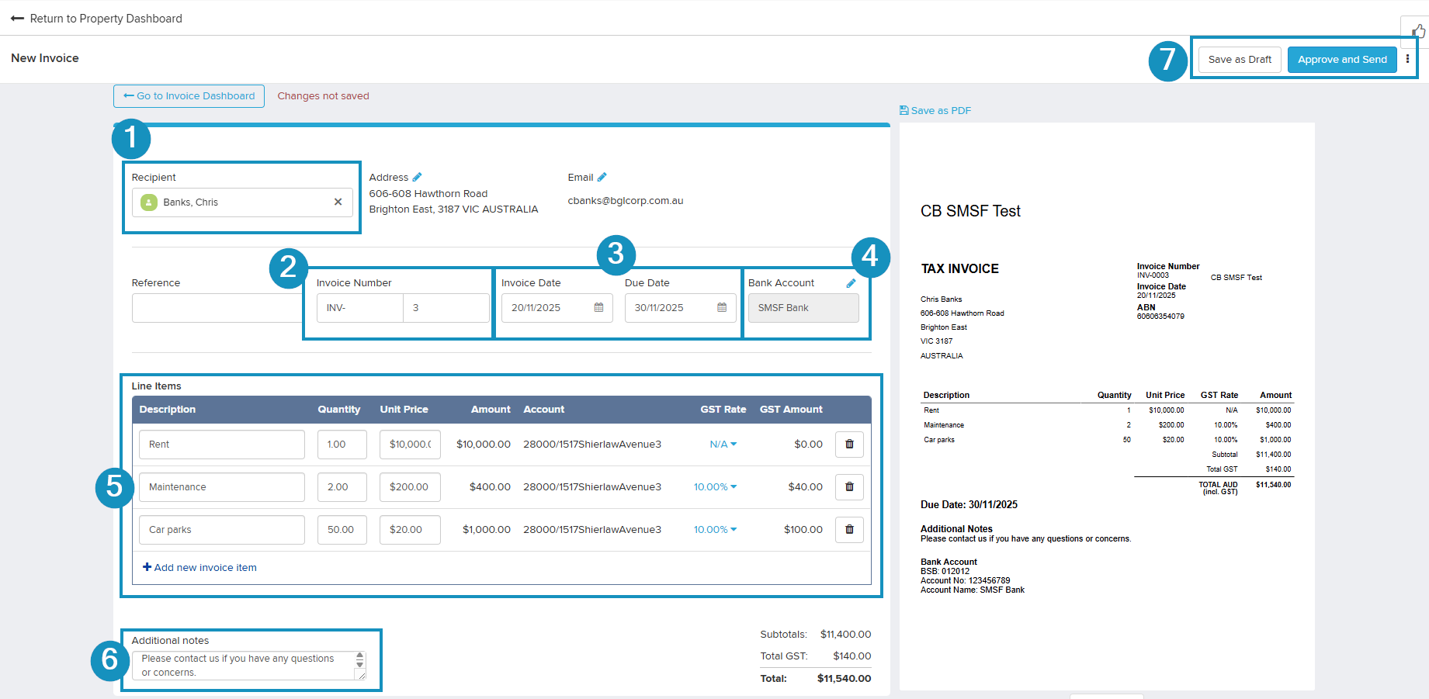Change the GST Rate for Maintenance
This screenshot has width=1429, height=699.
[x=715, y=487]
